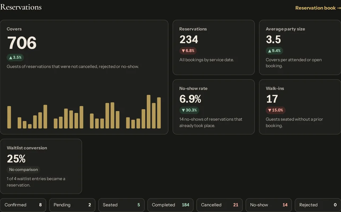Click the No comparison badge
The width and height of the screenshot is (341, 212).
tap(23, 170)
